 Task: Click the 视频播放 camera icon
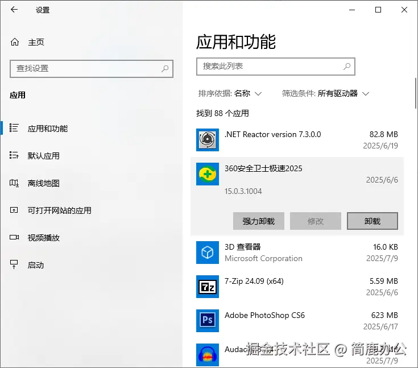14,237
